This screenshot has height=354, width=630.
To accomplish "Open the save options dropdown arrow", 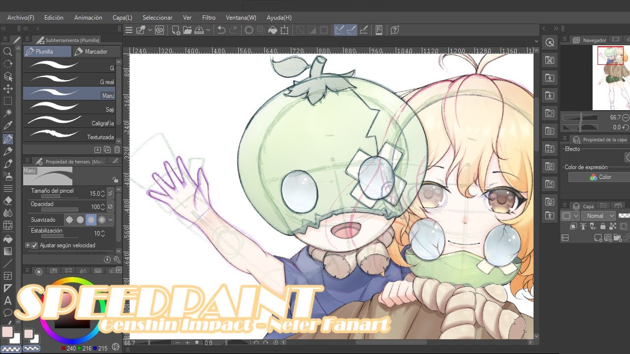I will [x=208, y=30].
